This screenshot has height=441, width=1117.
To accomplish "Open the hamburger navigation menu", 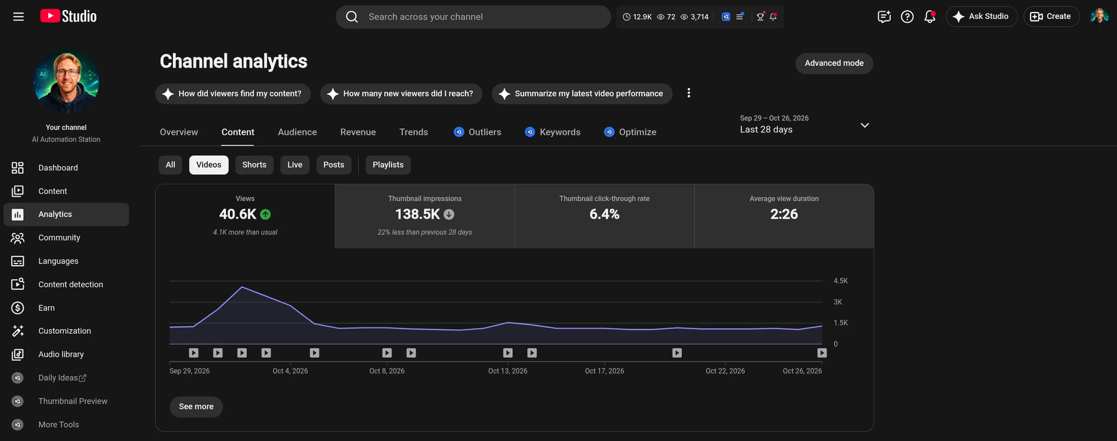I will click(x=18, y=17).
